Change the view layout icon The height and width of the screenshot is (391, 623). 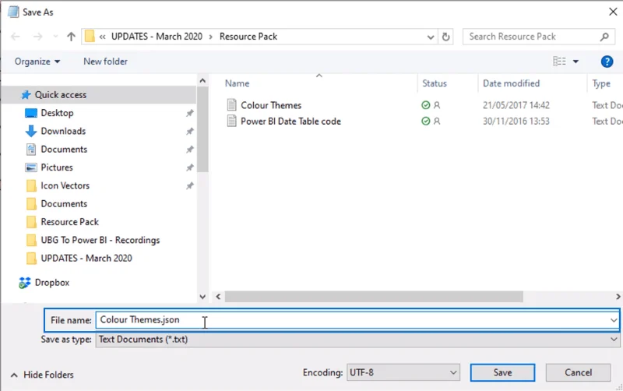(x=559, y=62)
